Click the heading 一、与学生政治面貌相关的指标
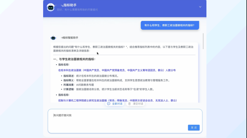 tap(74, 59)
